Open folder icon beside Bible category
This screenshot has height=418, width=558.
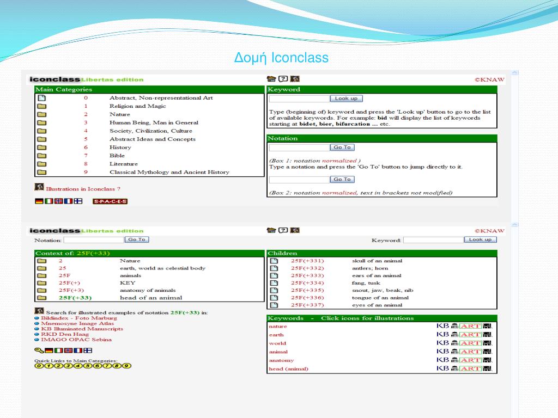click(41, 156)
